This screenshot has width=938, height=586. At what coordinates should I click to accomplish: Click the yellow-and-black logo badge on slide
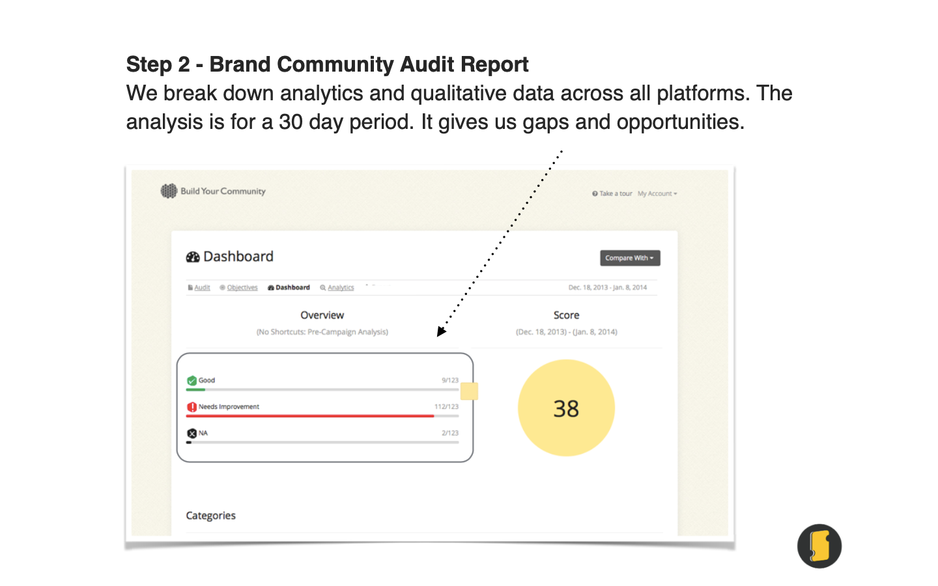[819, 546]
